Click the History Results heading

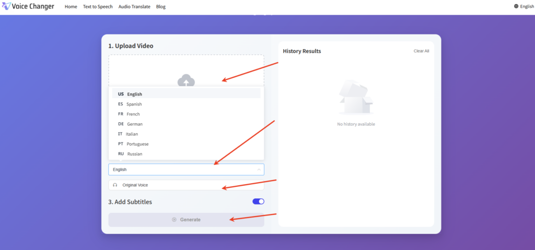click(302, 51)
